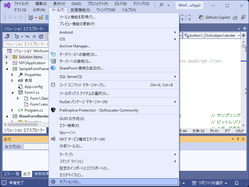Launch WCF Service Configuration Editor

click(114, 139)
